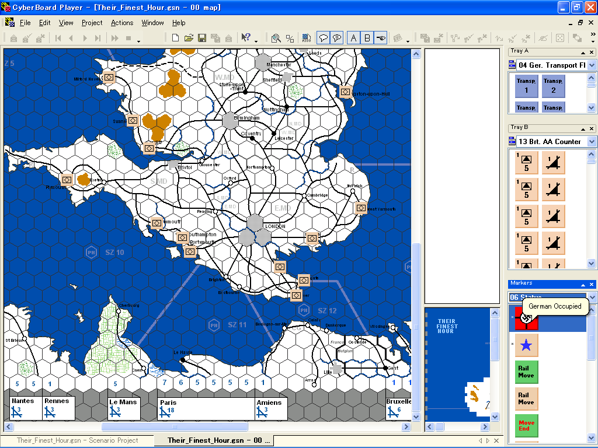Collapse the Tray B panel arrow
The image size is (598, 448).
[583, 129]
